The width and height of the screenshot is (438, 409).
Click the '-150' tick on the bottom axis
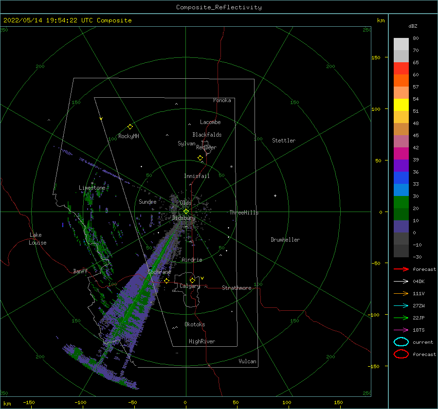[x=29, y=402]
